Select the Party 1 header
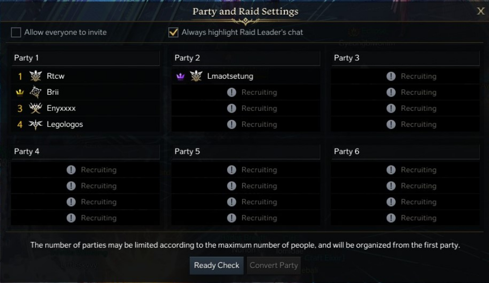The width and height of the screenshot is (489, 283). (x=86, y=58)
